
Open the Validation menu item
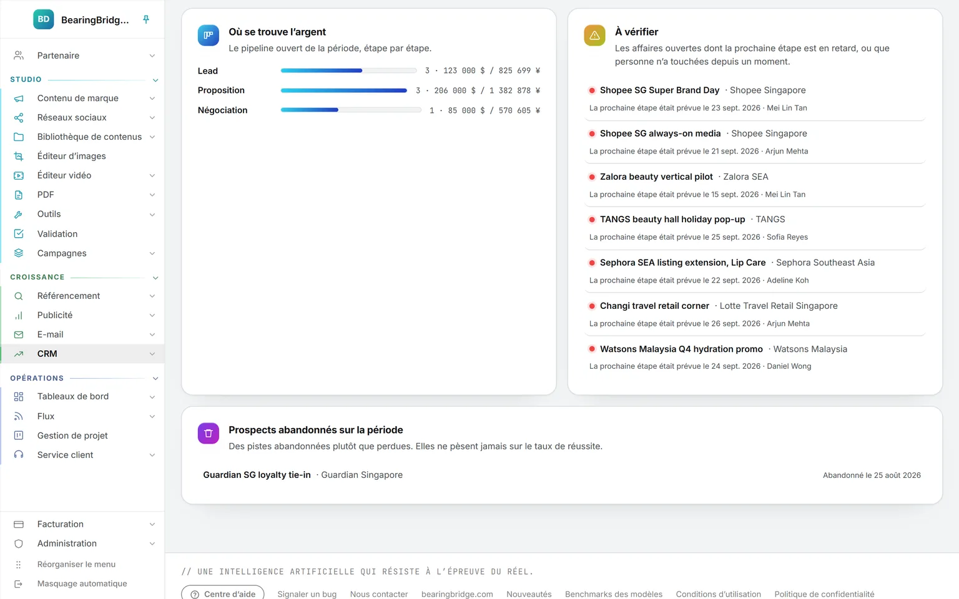[x=82, y=233]
